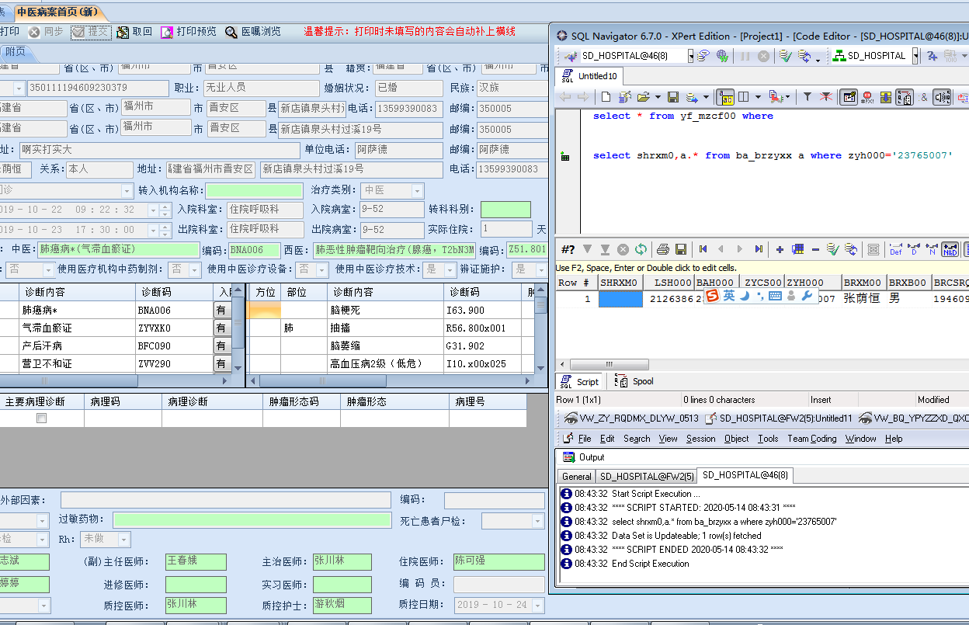Open the SD_HOSPITAL@46(8) session dropdown
The width and height of the screenshot is (969, 625).
[x=689, y=56]
